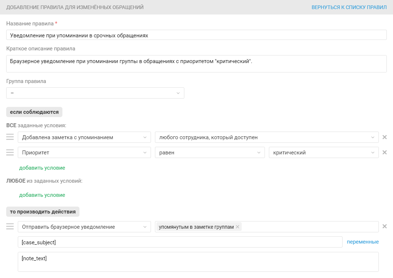The image size is (393, 278).
Task: Open the 'Добавлена заметка с упоминанием' dropdown
Action: coord(84,137)
